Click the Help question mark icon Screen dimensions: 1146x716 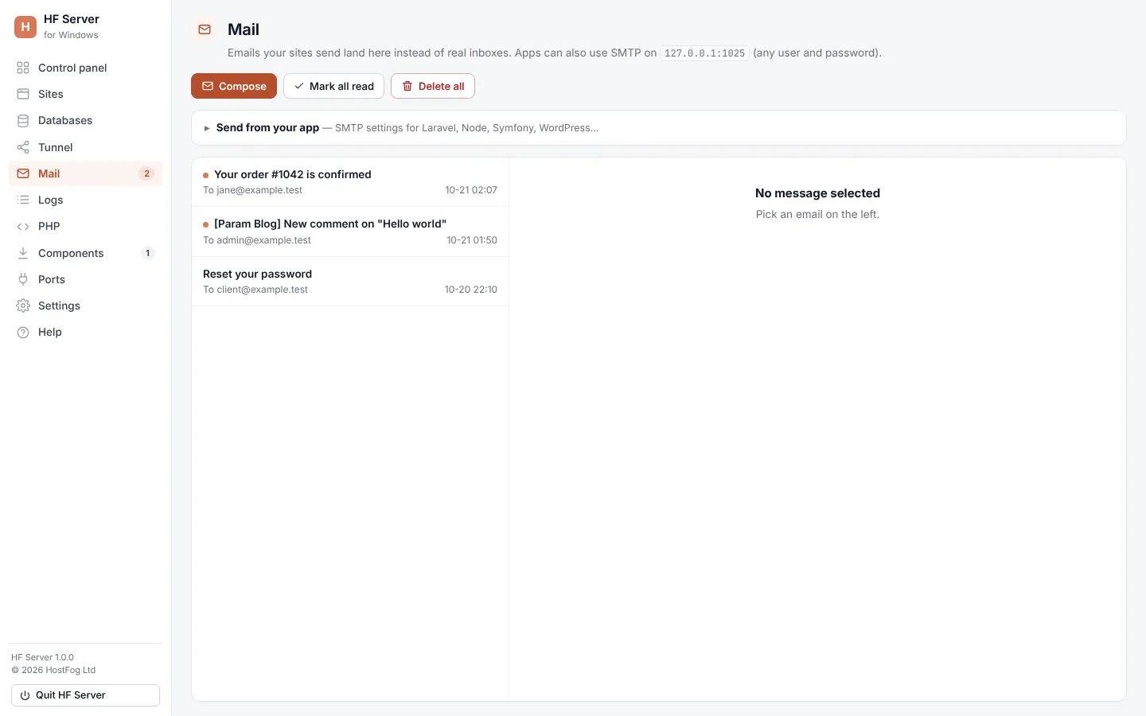tap(23, 332)
